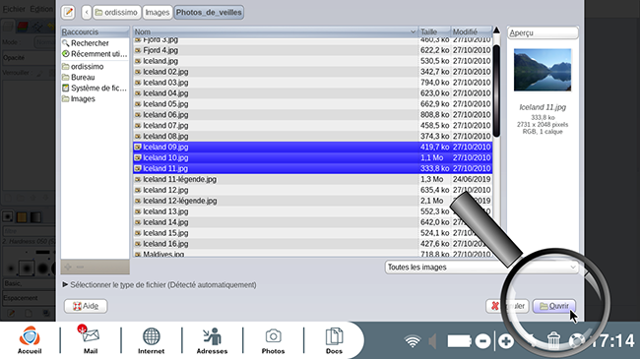Select file Iceland 14.jpg
The image size is (640, 359).
tap(313, 222)
